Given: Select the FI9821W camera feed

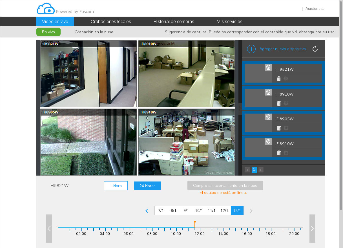Looking at the screenshot, I should point(88,74).
